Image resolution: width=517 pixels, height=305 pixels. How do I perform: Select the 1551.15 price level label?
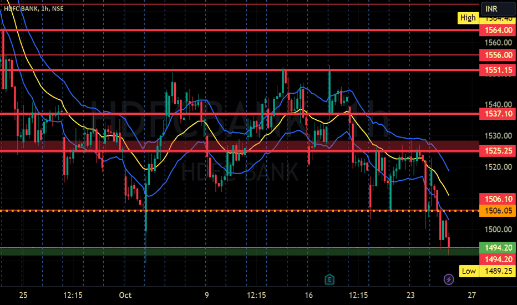click(498, 70)
